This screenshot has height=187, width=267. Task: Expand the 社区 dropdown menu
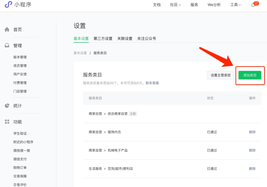(175, 5)
